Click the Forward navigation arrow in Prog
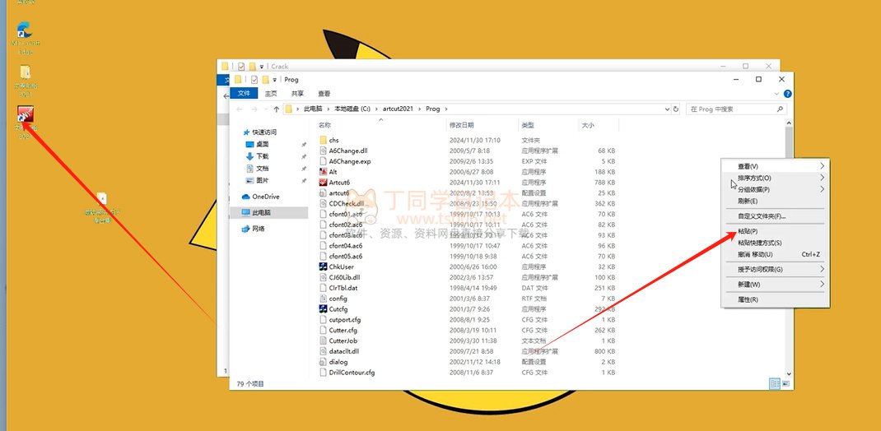The image size is (881, 431). (254, 109)
